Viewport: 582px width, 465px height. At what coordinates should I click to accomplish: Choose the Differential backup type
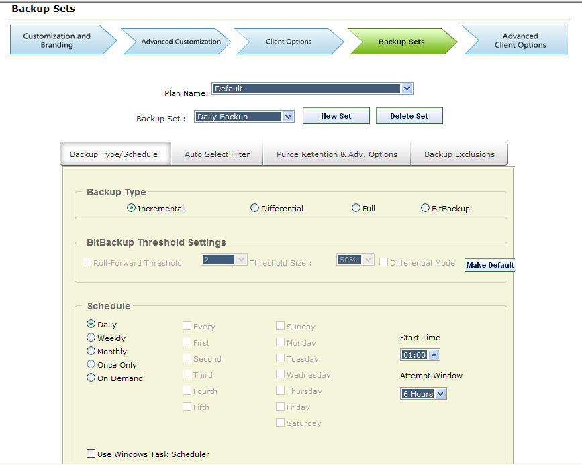(x=255, y=209)
